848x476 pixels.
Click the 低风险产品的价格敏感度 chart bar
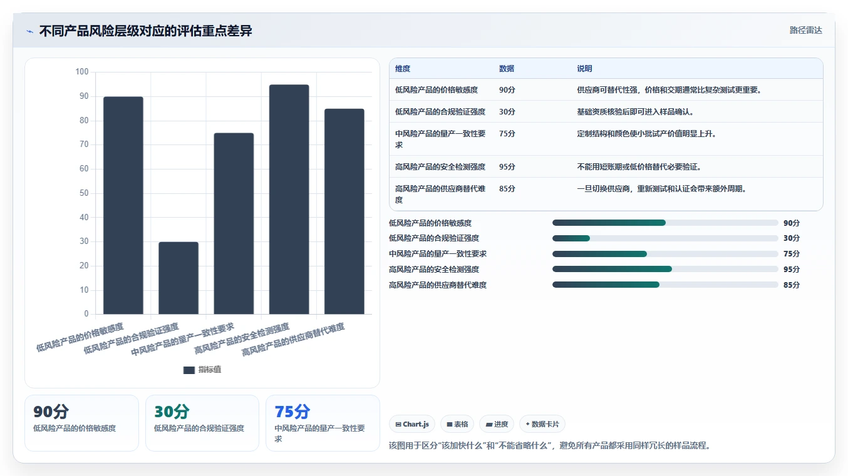pos(123,205)
